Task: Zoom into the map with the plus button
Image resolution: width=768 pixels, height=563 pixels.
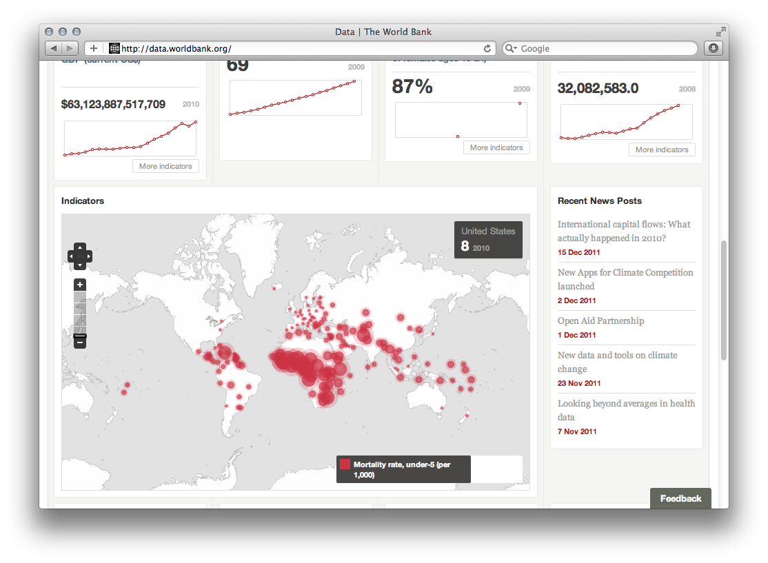Action: (79, 285)
